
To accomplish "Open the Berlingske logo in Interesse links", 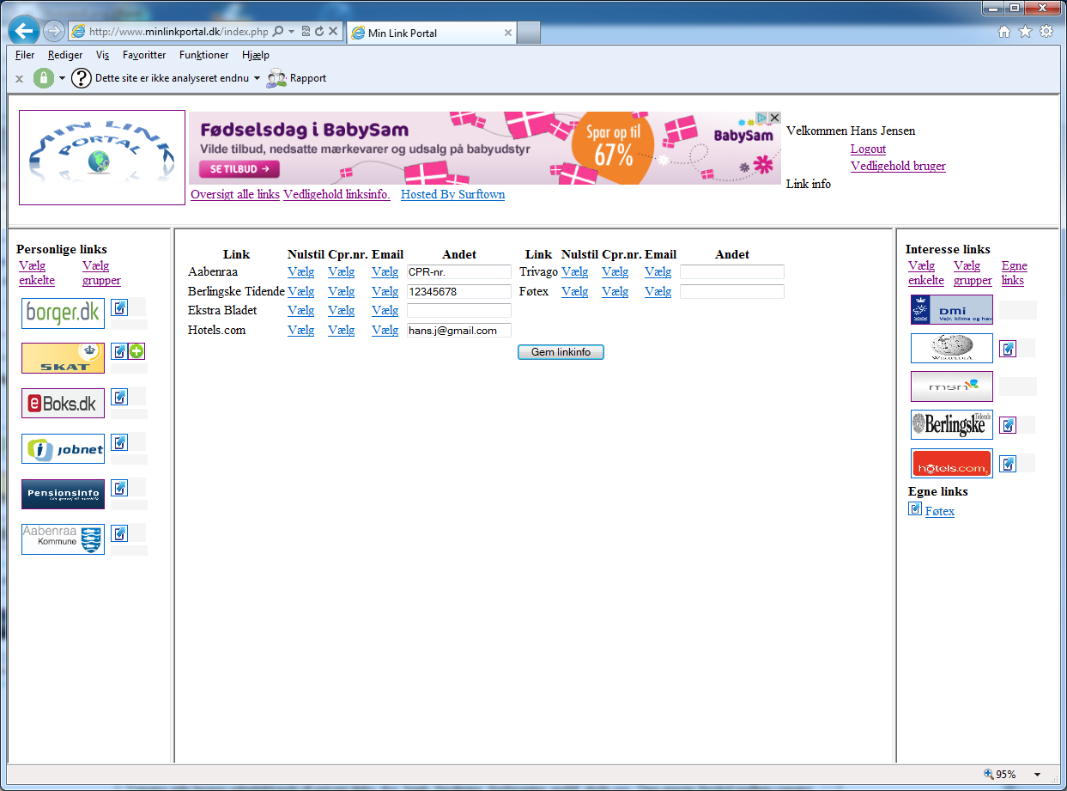I will point(951,424).
